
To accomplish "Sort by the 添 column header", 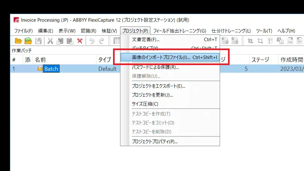I will 28,59.
